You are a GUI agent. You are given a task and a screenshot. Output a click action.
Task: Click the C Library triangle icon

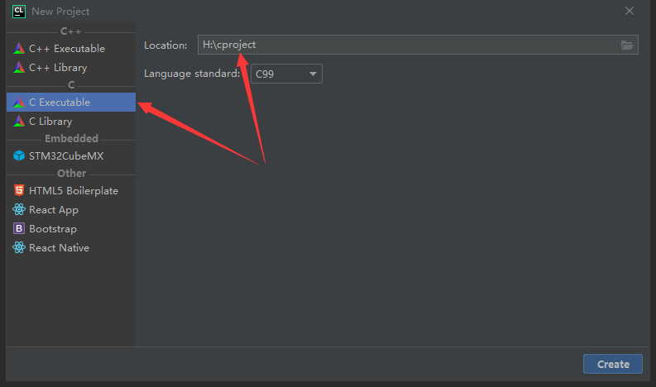[20, 122]
